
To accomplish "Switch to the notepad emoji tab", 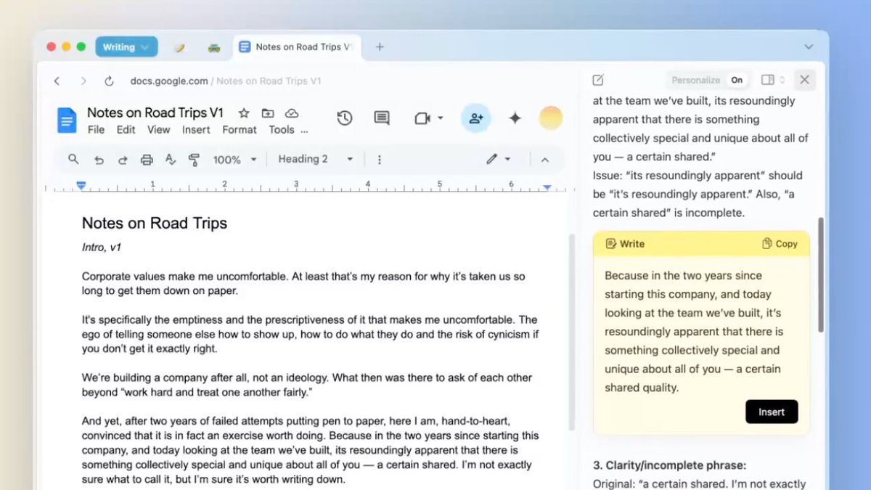I will [x=179, y=47].
